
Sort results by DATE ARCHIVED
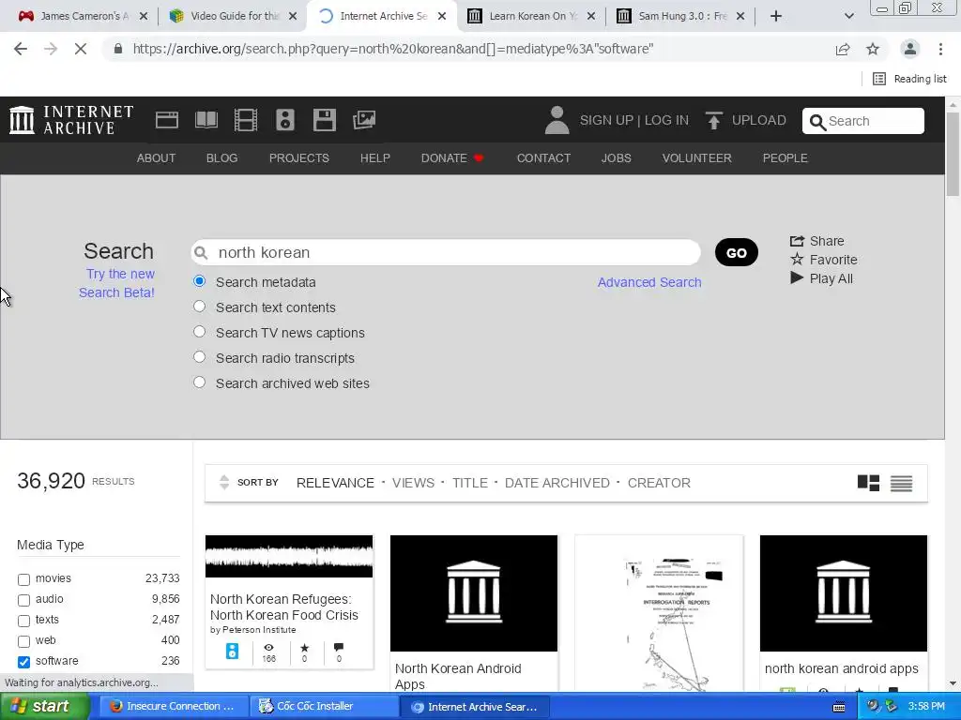pyautogui.click(x=557, y=483)
